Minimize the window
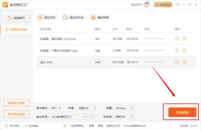The image size is (201, 130). (184, 5)
